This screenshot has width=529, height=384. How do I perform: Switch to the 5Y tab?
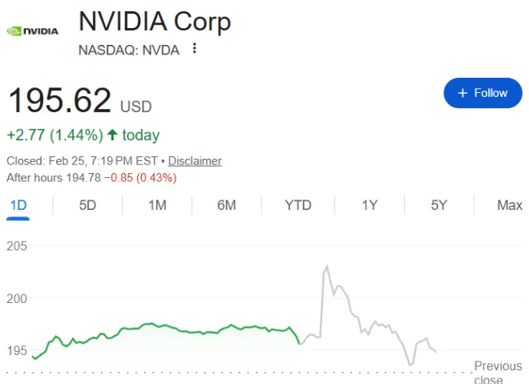[x=438, y=205]
